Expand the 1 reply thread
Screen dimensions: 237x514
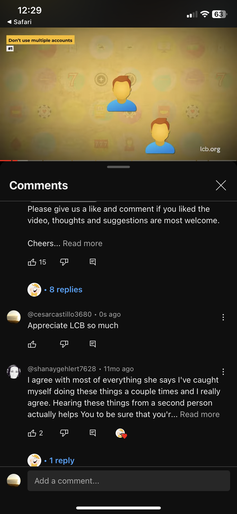pyautogui.click(x=62, y=460)
